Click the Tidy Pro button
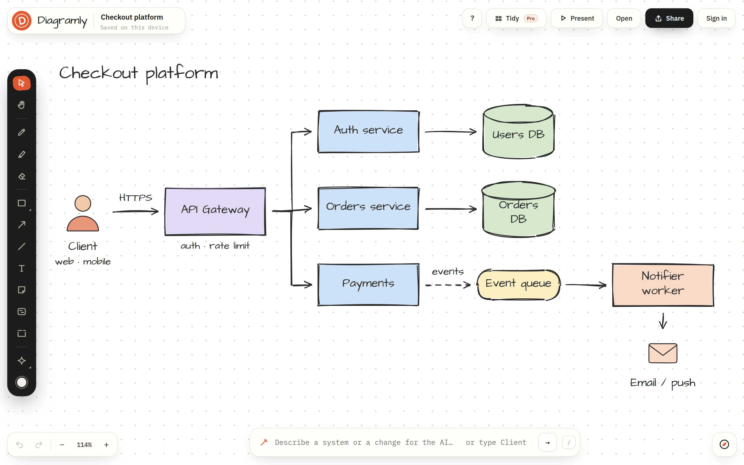The image size is (744, 465). pos(516,18)
